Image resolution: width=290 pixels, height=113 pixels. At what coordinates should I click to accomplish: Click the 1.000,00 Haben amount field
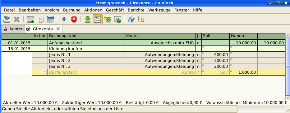244,72
